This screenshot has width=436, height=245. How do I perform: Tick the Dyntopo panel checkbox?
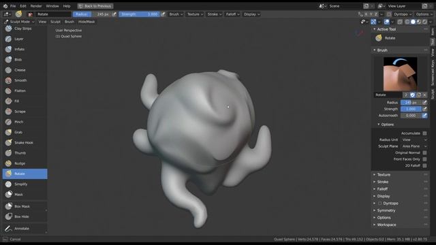tap(380, 203)
